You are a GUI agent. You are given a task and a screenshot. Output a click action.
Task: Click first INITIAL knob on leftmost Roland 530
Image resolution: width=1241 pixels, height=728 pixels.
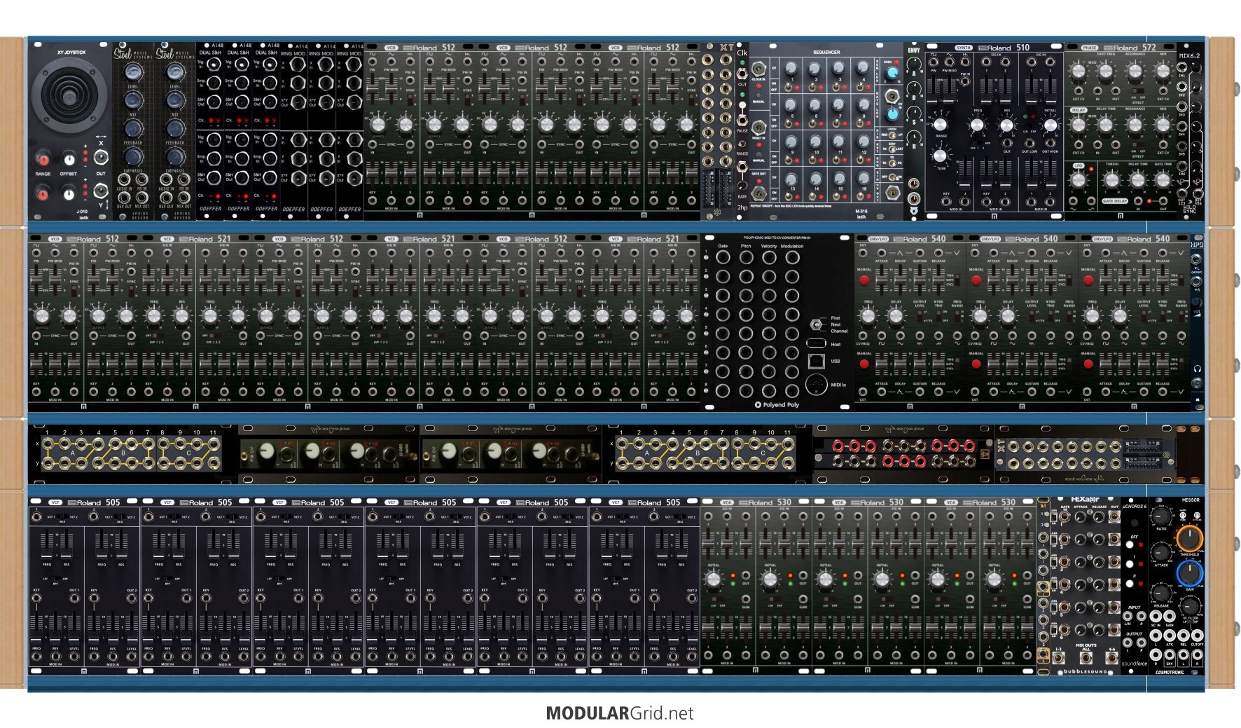(x=713, y=579)
